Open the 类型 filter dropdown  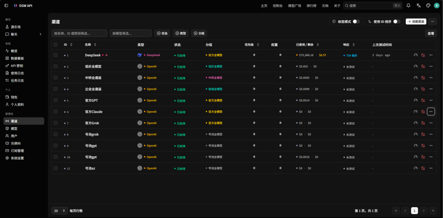[x=180, y=33]
